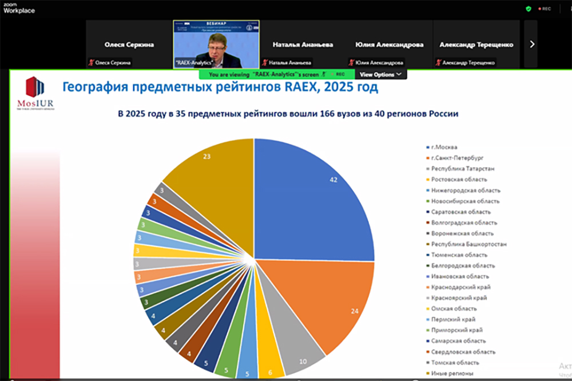Select Наталья Ананьева participant tile
572x381 pixels.
[303, 44]
